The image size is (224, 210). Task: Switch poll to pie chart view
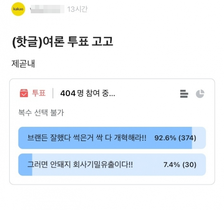(x=200, y=94)
